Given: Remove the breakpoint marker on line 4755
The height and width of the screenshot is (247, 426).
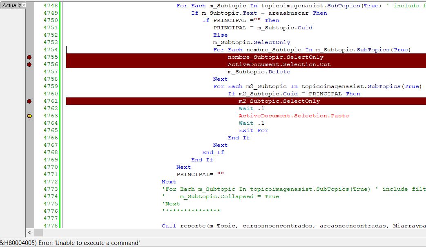Looking at the screenshot, I should click(x=29, y=57).
